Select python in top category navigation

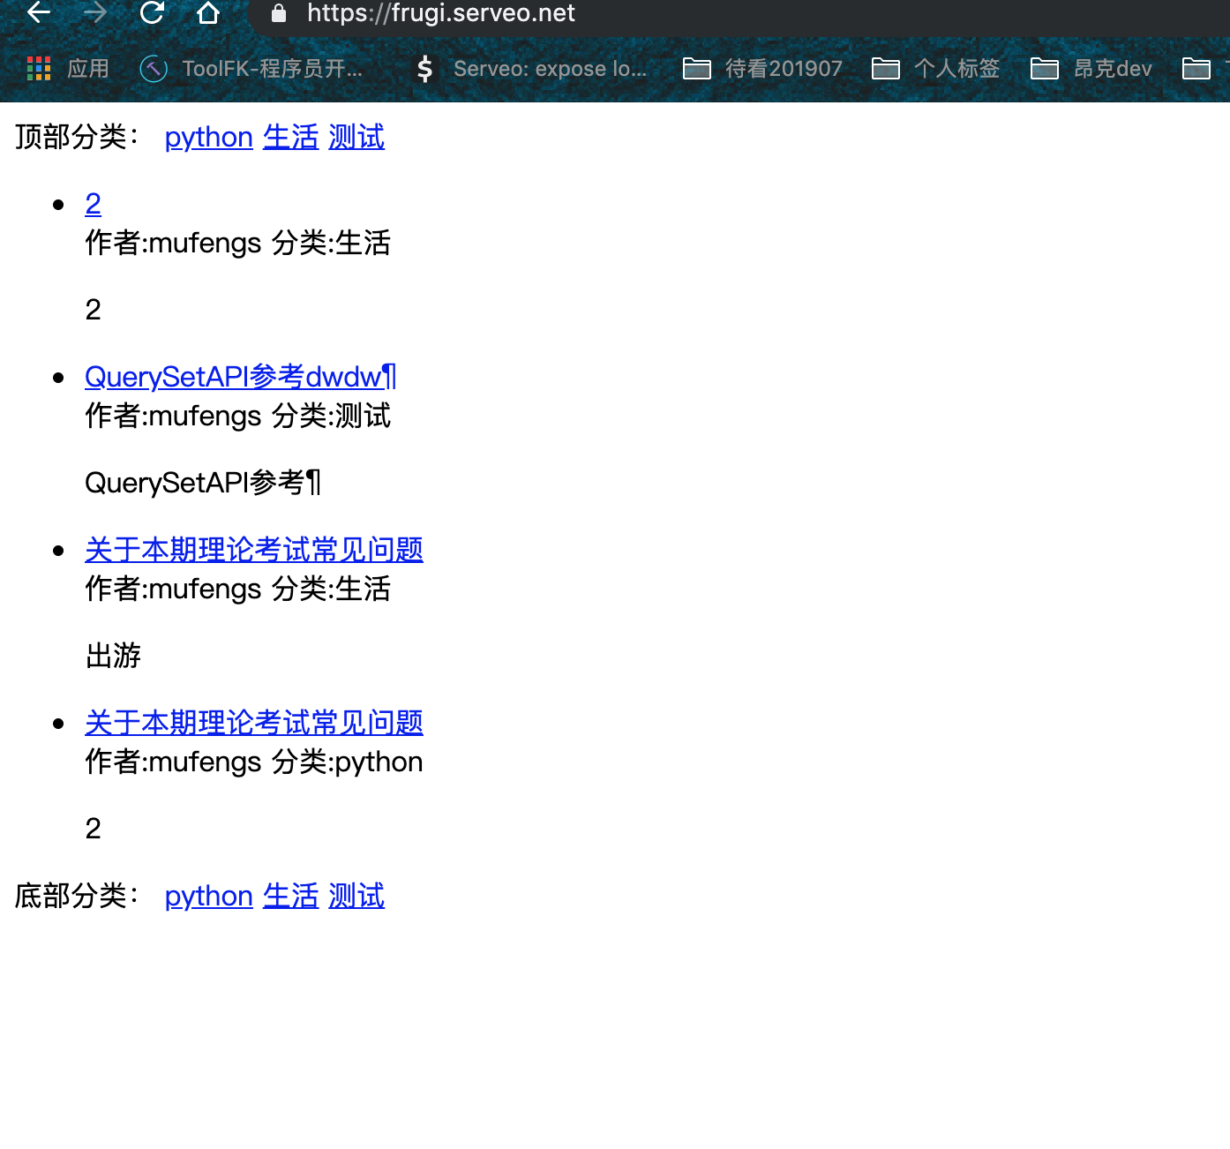(x=208, y=138)
